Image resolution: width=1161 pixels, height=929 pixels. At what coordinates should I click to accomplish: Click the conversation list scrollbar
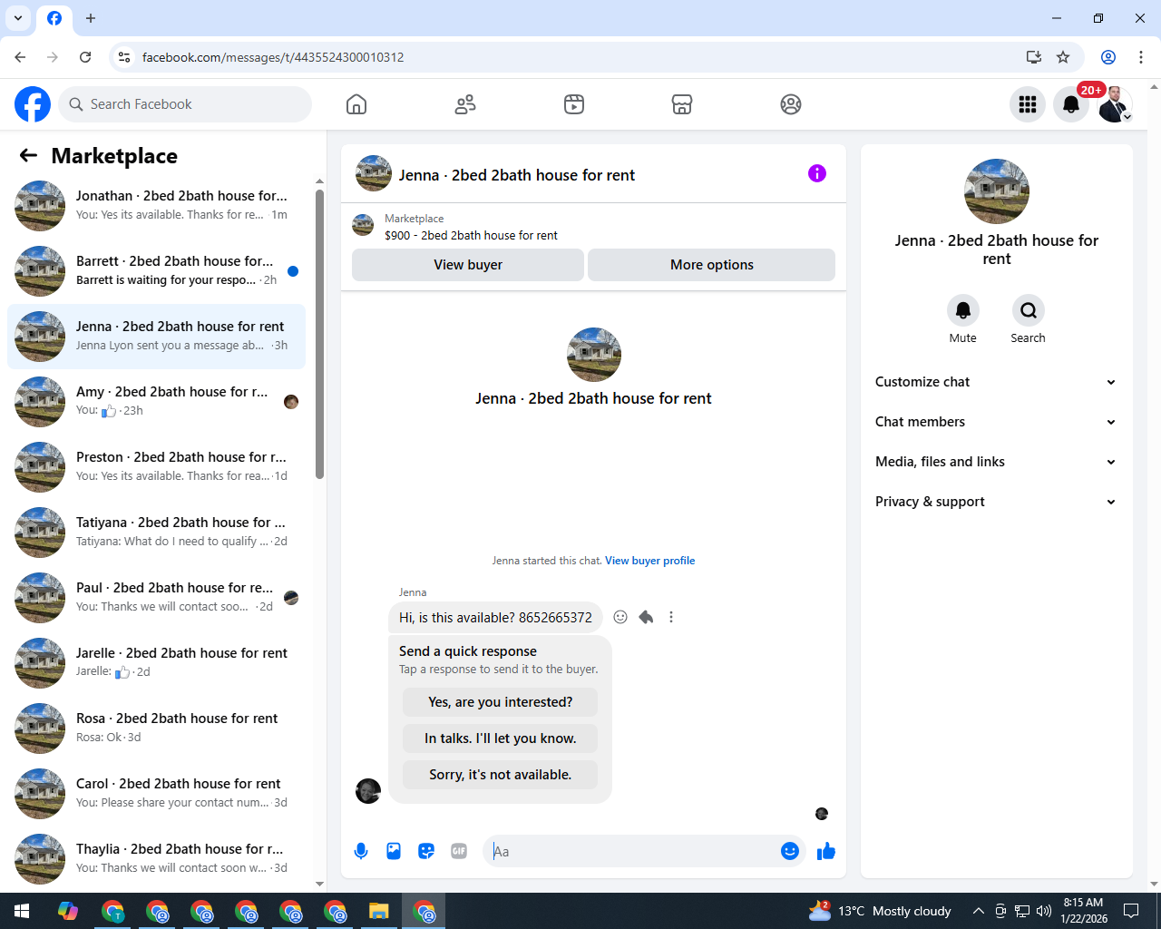point(319,334)
